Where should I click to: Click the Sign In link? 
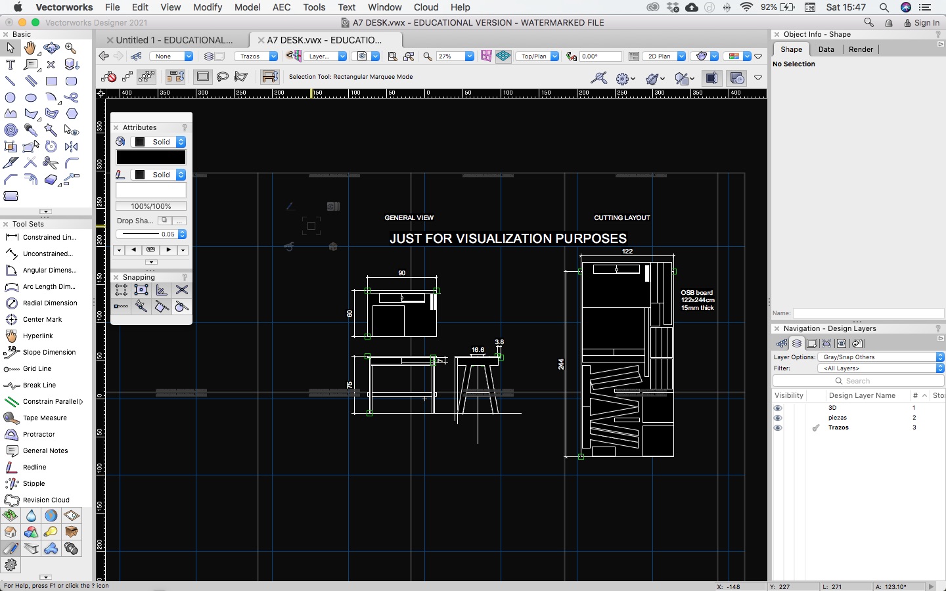926,22
